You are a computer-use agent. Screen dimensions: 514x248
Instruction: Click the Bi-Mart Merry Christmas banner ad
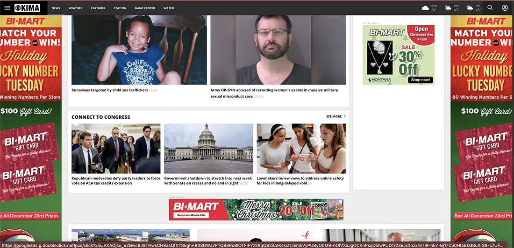coord(257,209)
